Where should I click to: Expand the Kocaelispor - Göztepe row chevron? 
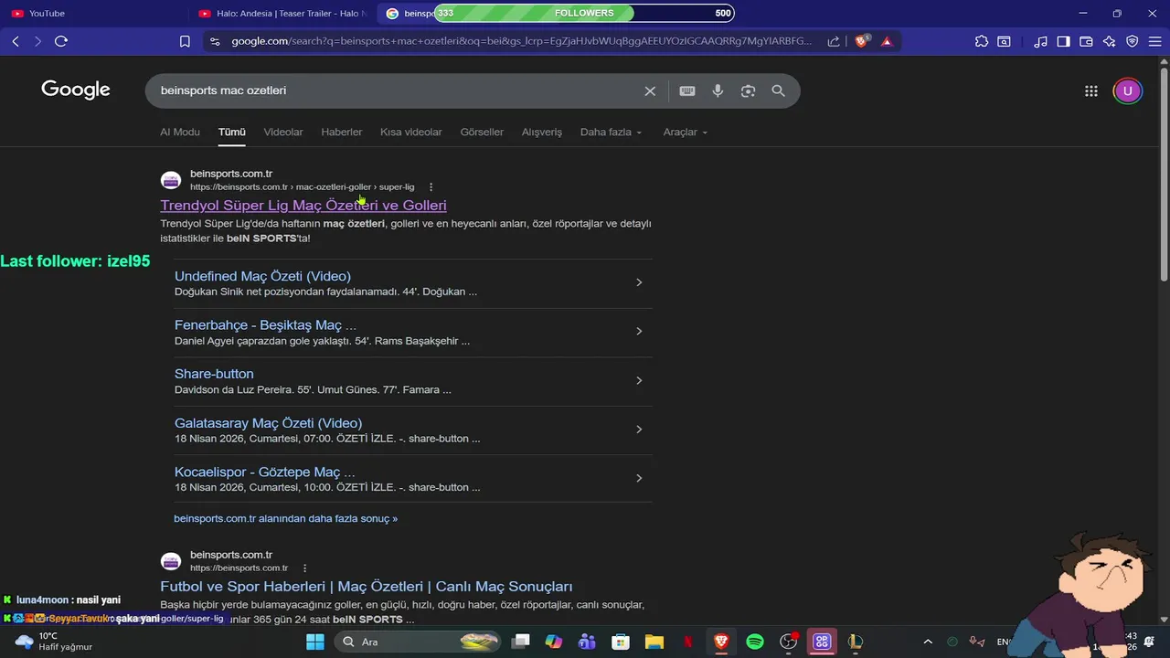(x=639, y=478)
